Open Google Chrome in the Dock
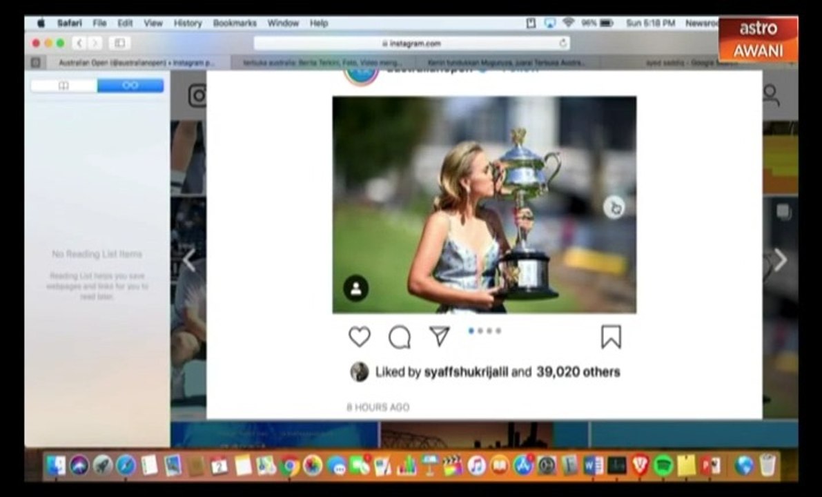Screen dimensions: 822x497 click(x=289, y=465)
